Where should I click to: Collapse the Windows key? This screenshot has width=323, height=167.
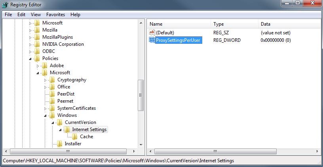(45, 116)
